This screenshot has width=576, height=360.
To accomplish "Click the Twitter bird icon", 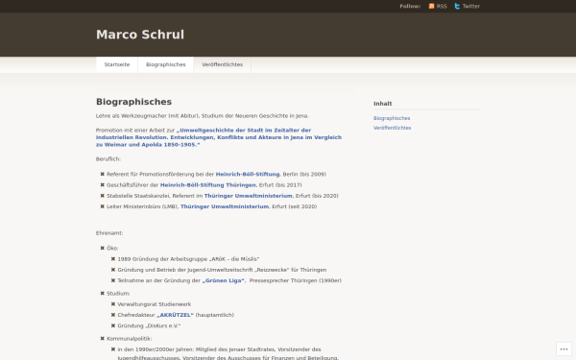I will 457,6.
